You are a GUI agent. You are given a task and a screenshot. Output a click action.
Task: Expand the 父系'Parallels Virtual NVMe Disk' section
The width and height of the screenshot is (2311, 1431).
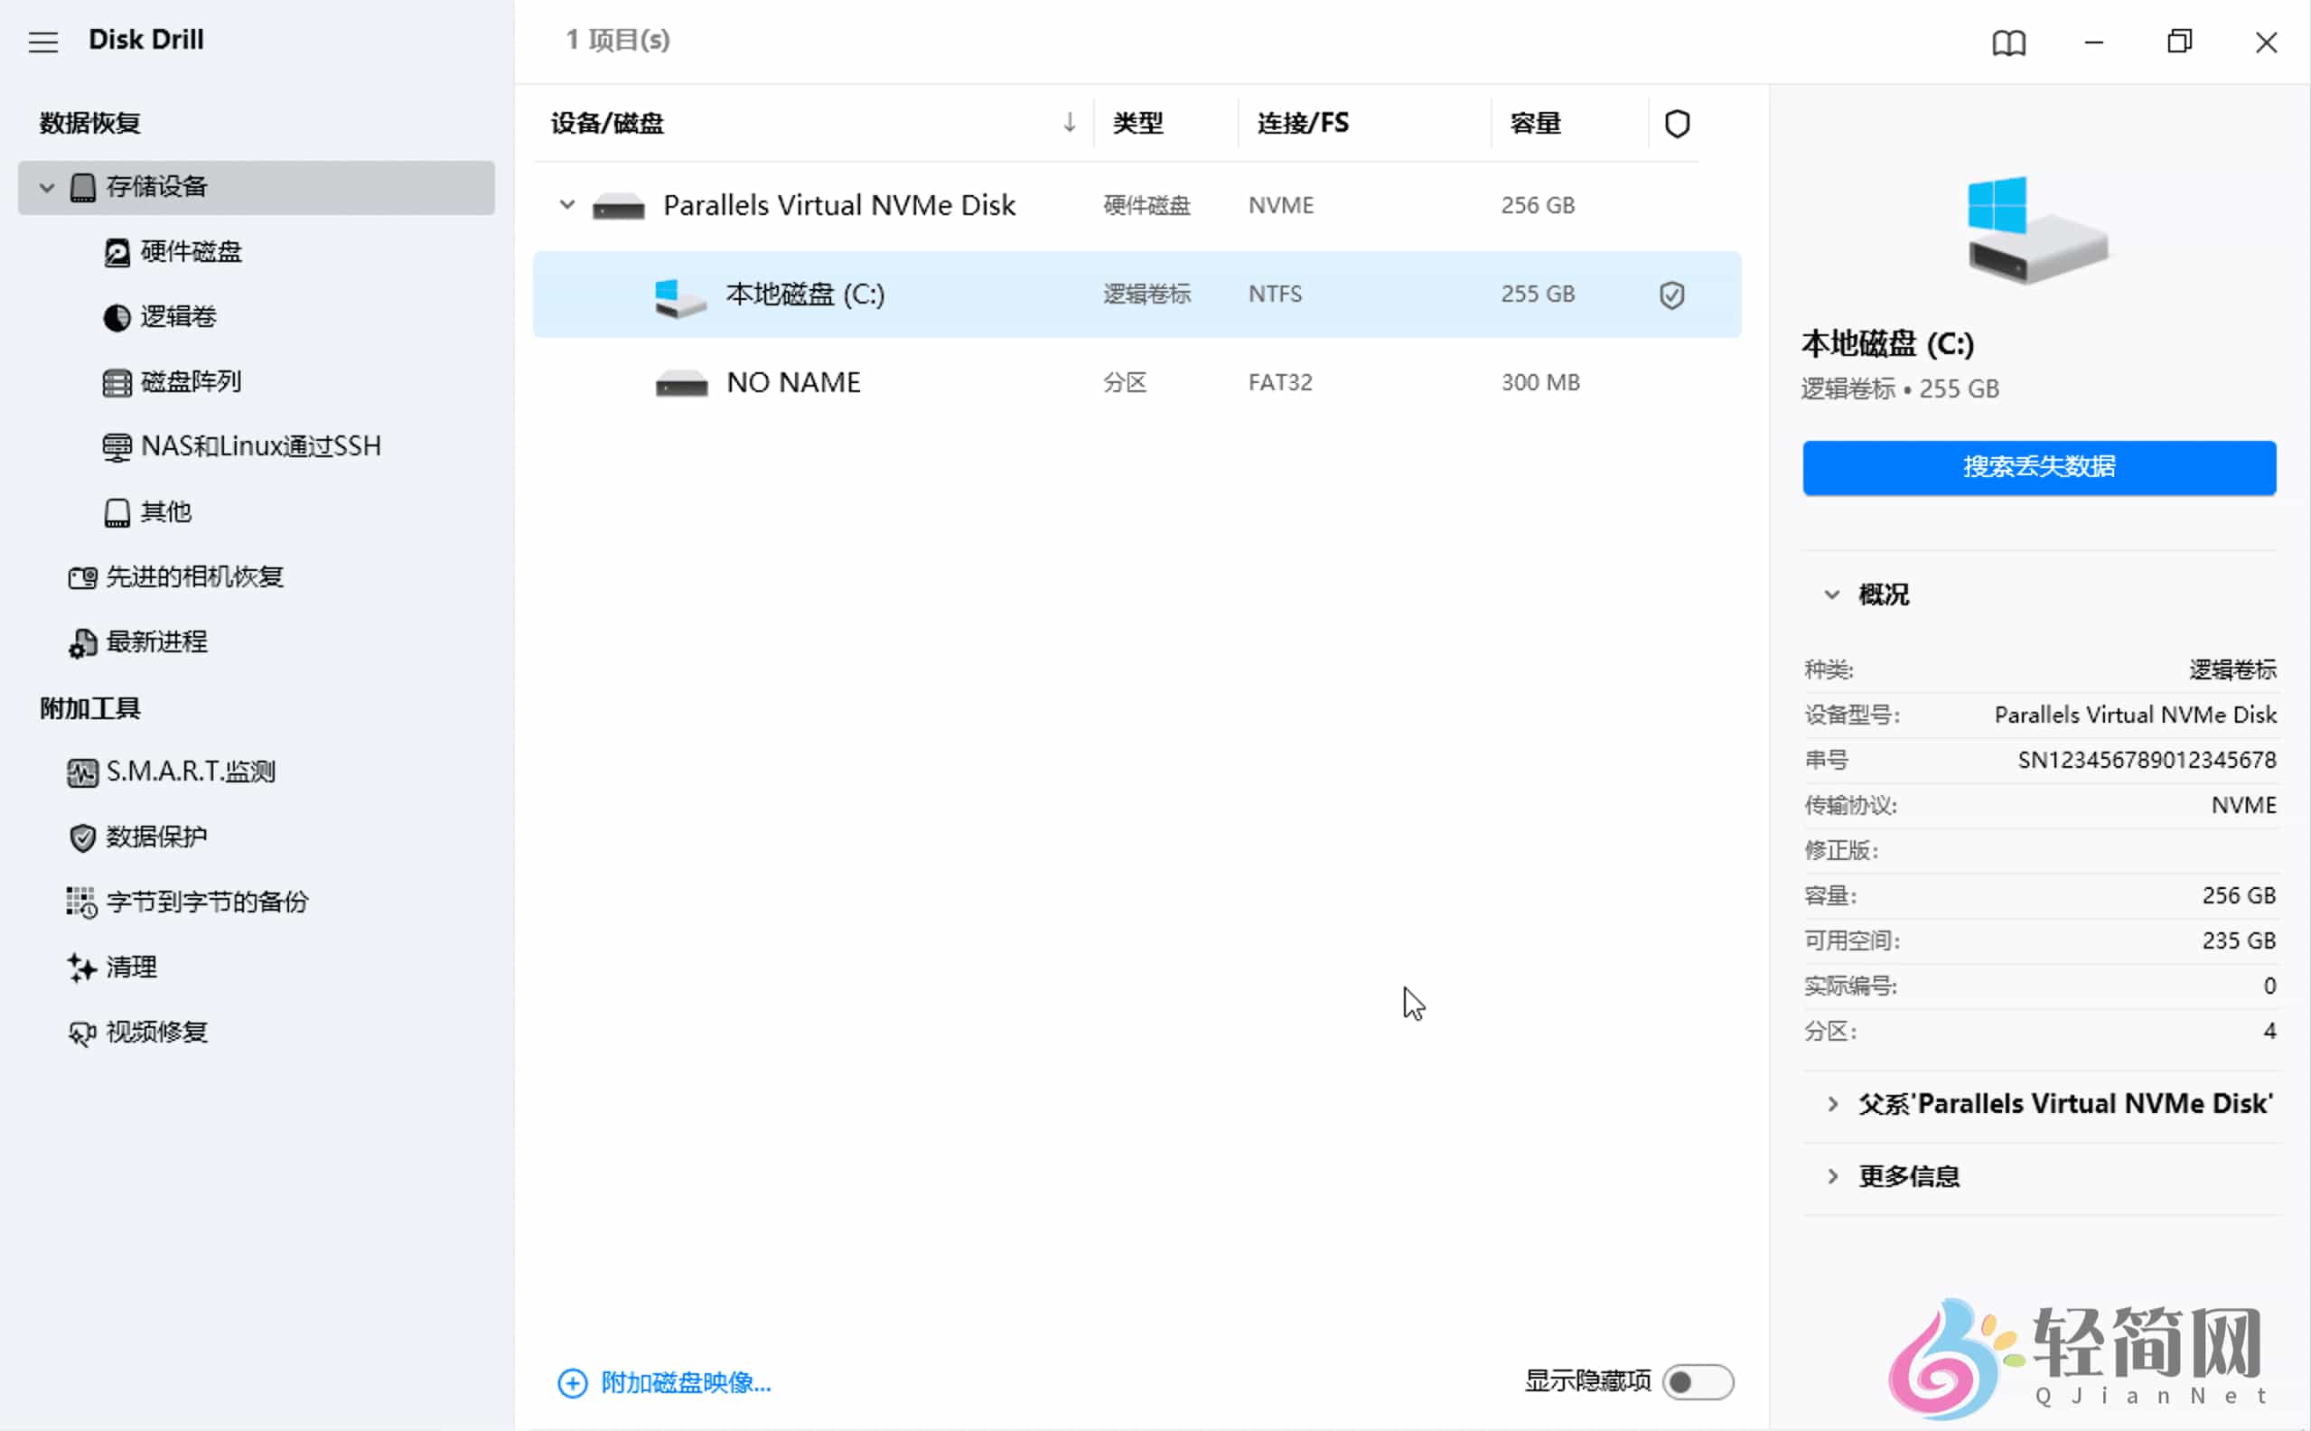tap(1832, 1104)
